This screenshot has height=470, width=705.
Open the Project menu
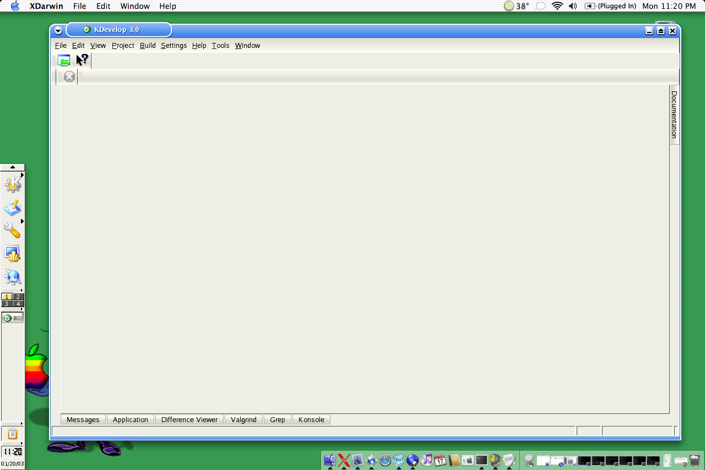pos(123,46)
